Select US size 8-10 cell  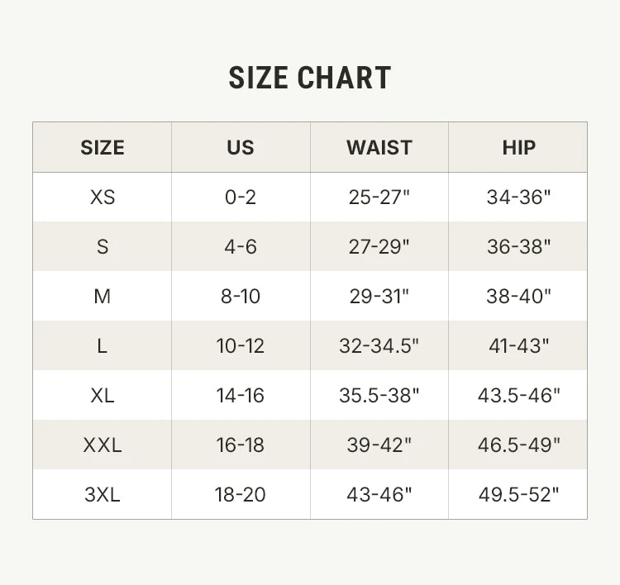[241, 297]
